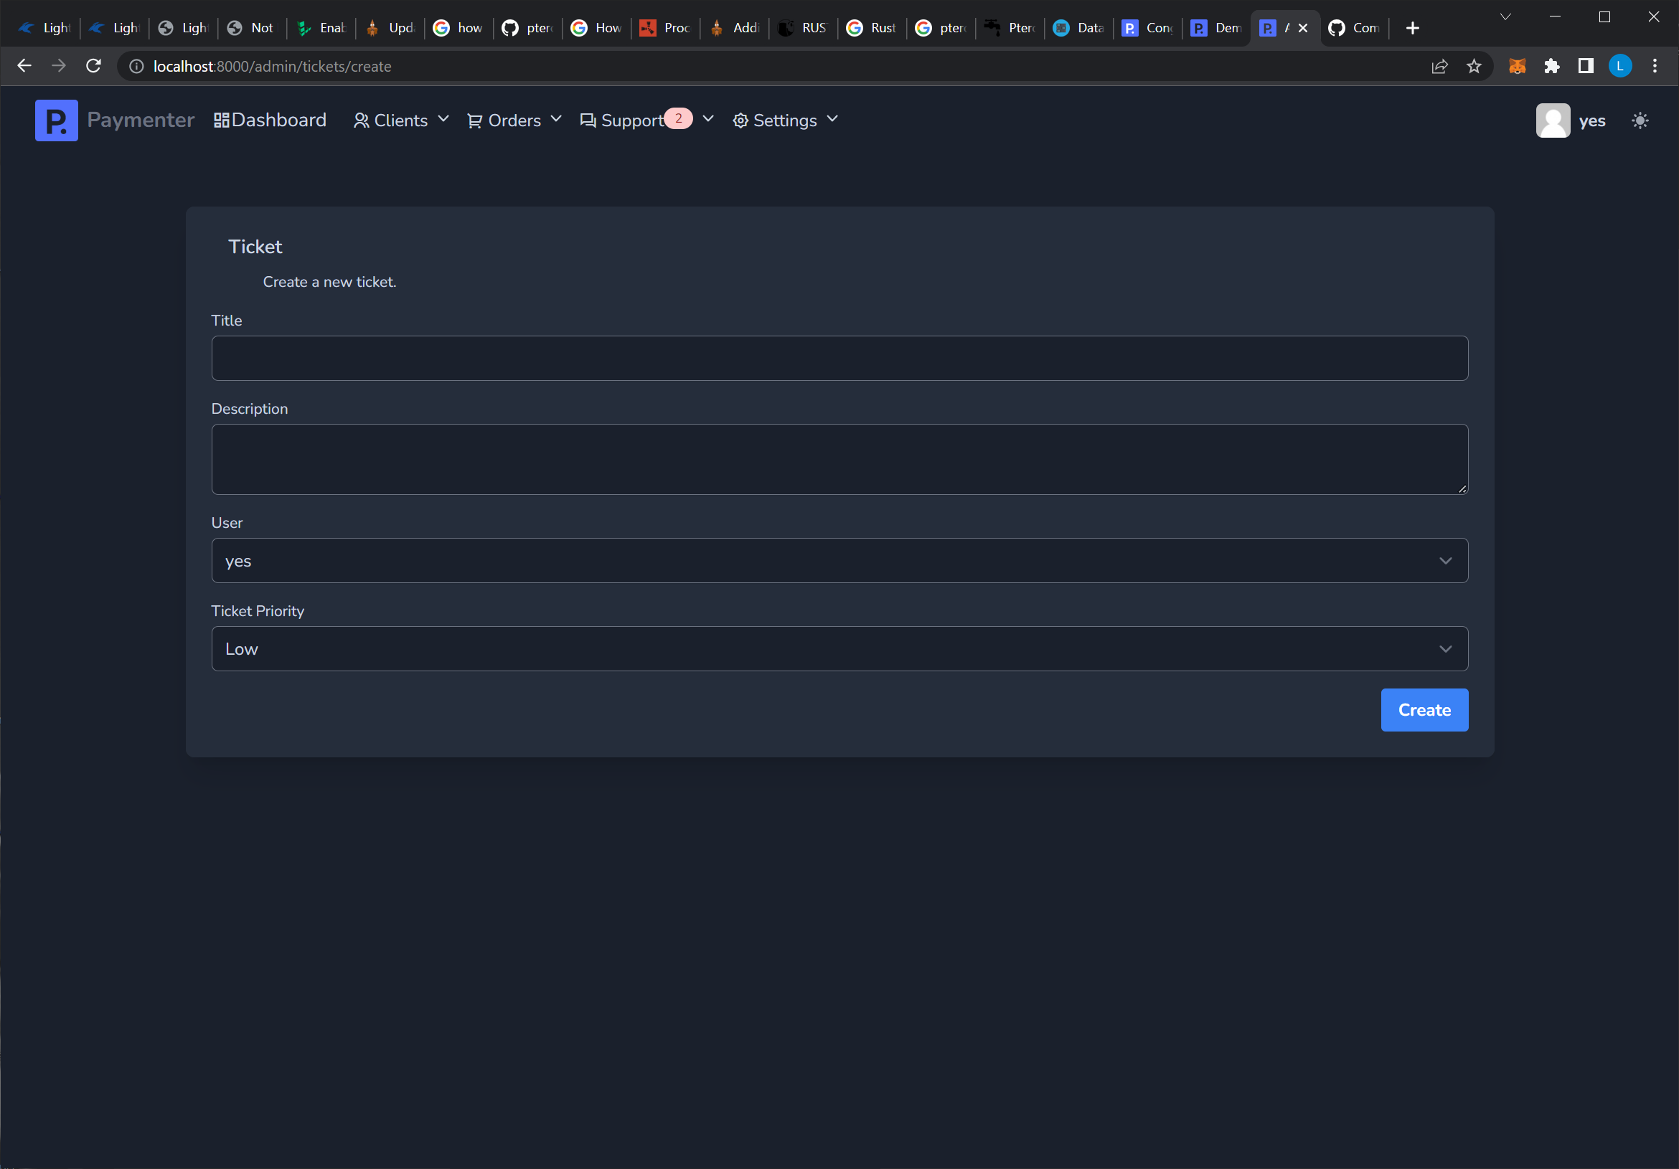Open the Clients menu in the navbar
Screen dimensions: 1679x1169
pyautogui.click(x=400, y=120)
